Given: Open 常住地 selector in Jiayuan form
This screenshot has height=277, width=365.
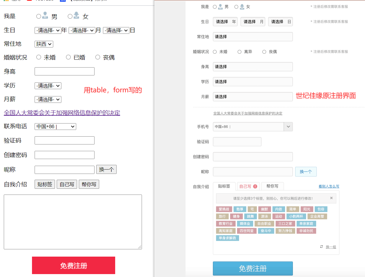Looking at the screenshot, I should click(253, 37).
